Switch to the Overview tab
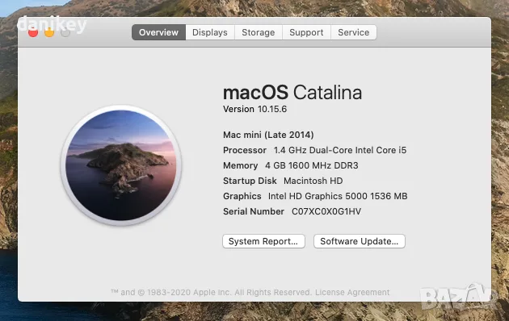Image resolution: width=509 pixels, height=321 pixels. [x=158, y=32]
